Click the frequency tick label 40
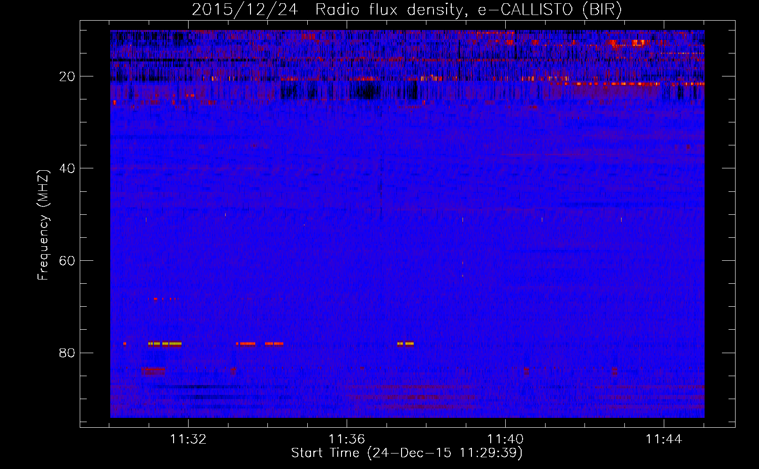This screenshot has height=469, width=759. (68, 168)
